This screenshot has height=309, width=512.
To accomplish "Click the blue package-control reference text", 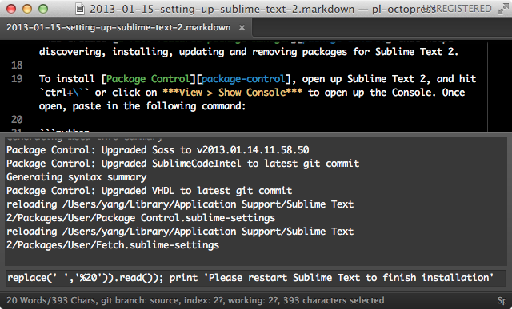I will click(x=243, y=79).
